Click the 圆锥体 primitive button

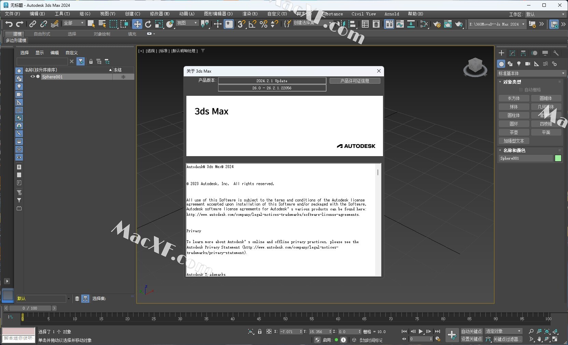(546, 98)
